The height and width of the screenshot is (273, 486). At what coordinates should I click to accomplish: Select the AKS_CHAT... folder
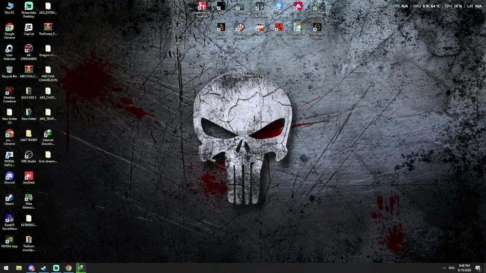point(48,93)
